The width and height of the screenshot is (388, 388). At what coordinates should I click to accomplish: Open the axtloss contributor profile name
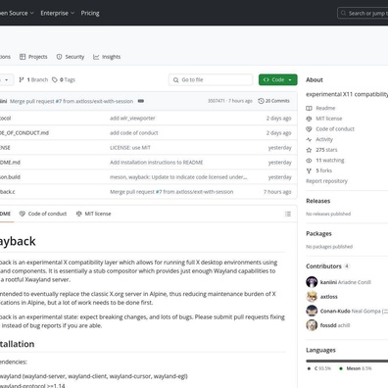tap(329, 297)
